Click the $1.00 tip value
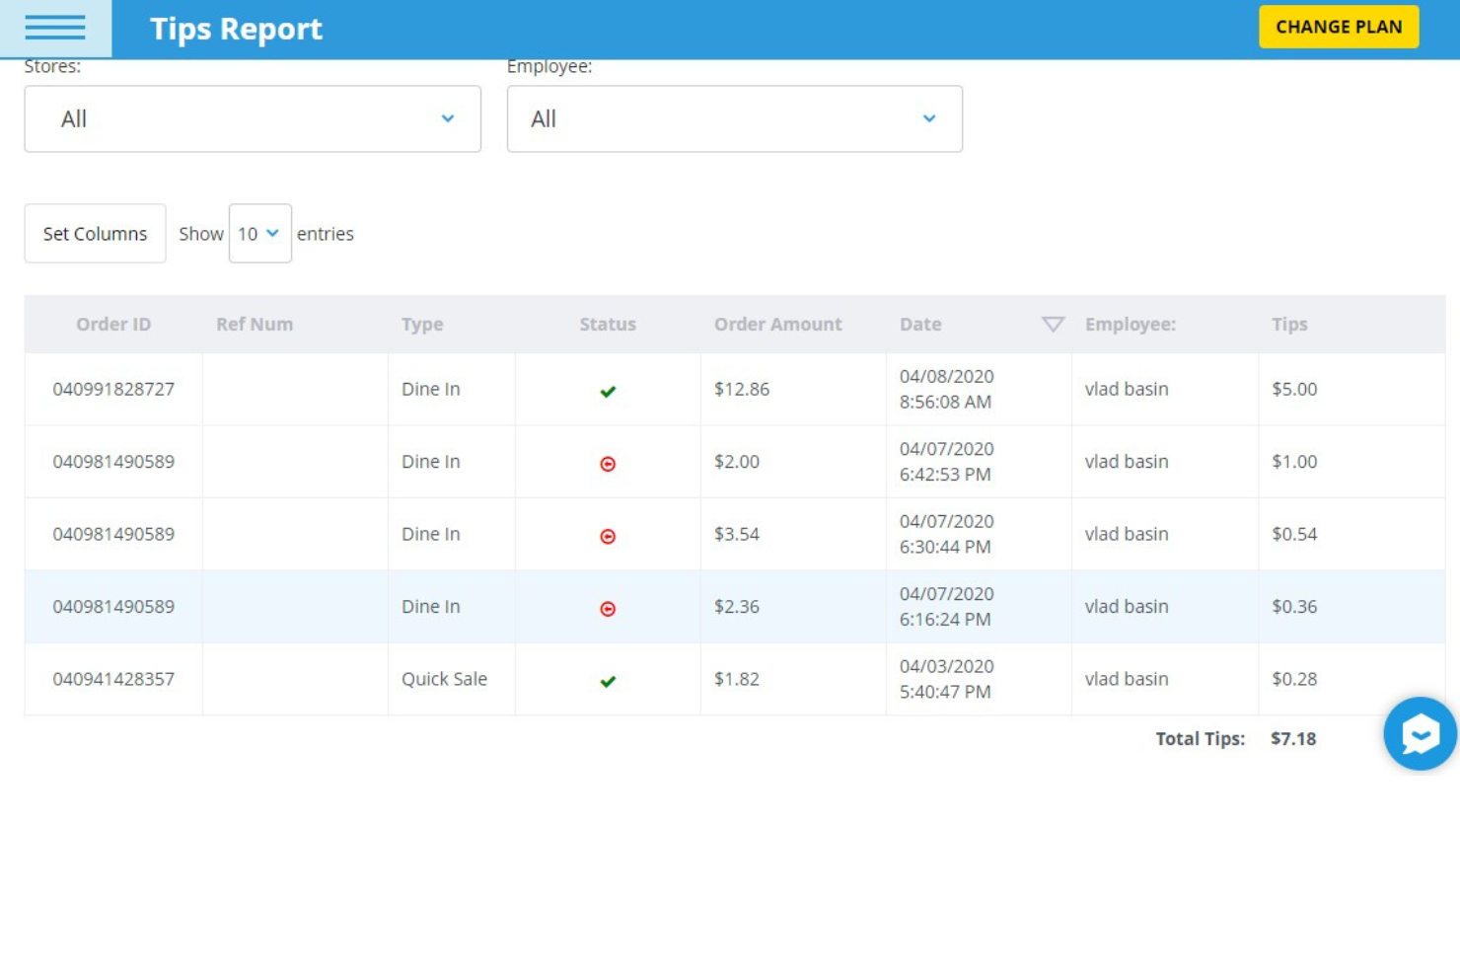 click(x=1294, y=461)
